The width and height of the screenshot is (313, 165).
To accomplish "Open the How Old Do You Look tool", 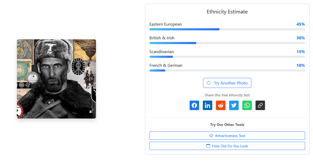I will [x=230, y=146].
